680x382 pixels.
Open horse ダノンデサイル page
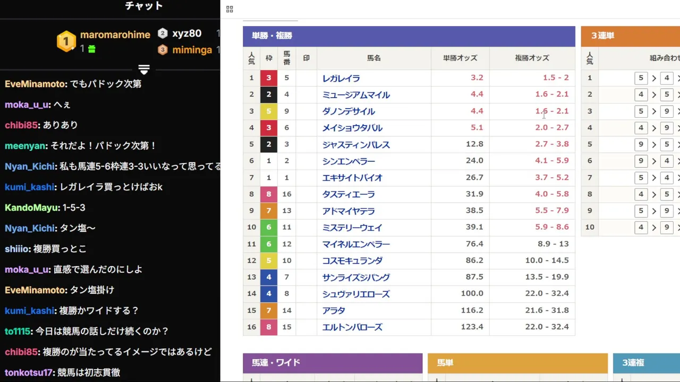click(x=348, y=111)
